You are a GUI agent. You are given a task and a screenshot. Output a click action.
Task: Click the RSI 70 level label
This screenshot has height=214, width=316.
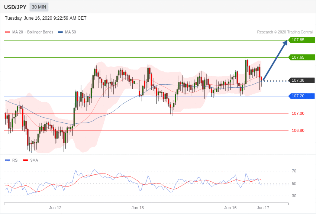294,171
